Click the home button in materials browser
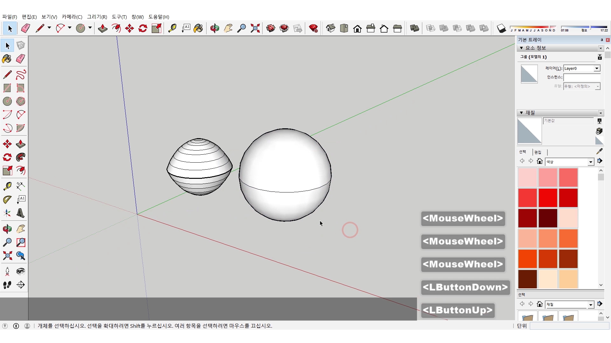 [x=539, y=161]
